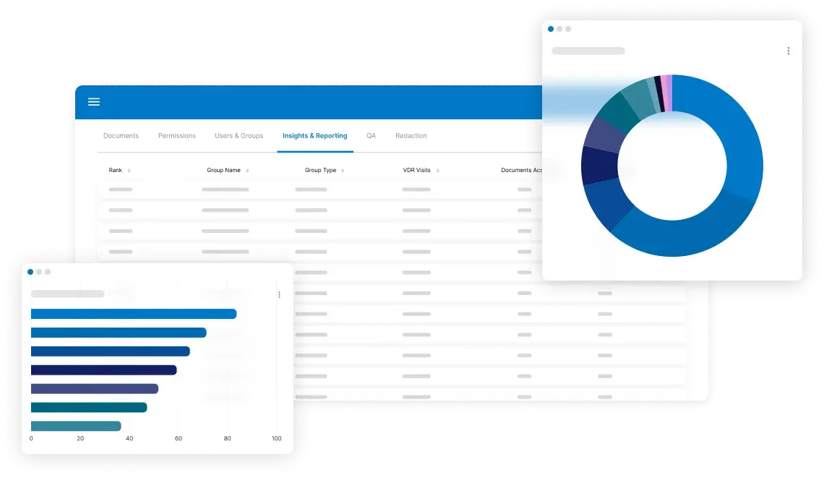824x478 pixels.
Task: Open the QA tab
Action: click(x=371, y=136)
